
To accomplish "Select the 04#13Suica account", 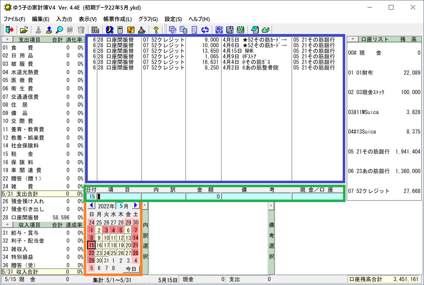I will (x=384, y=132).
